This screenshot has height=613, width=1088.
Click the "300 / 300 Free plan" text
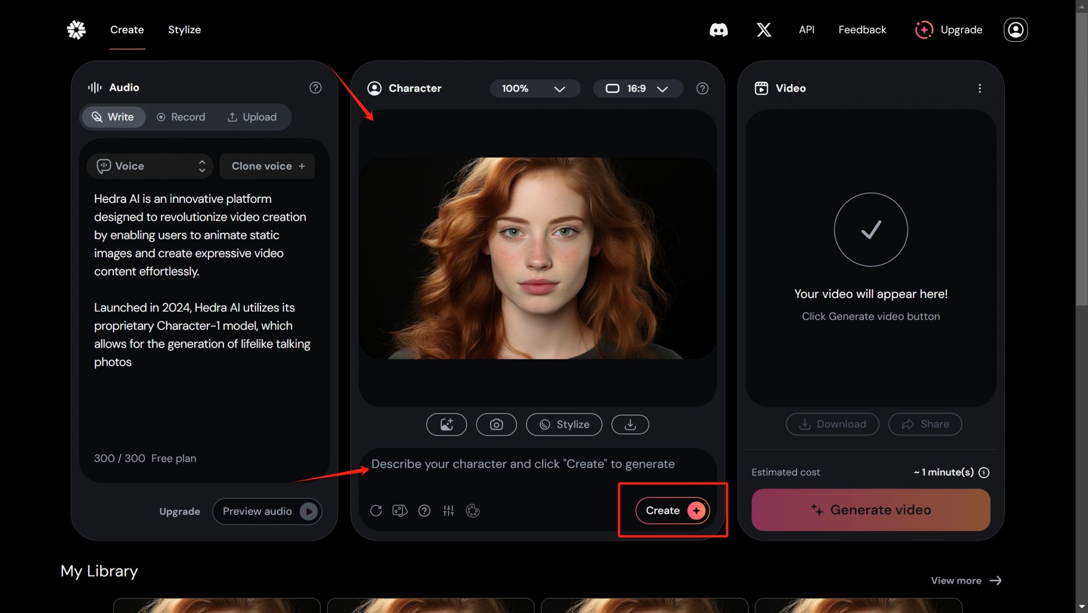coord(145,459)
